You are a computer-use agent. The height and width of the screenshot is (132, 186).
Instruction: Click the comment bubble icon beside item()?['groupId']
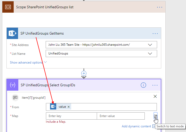(x=15, y=97)
